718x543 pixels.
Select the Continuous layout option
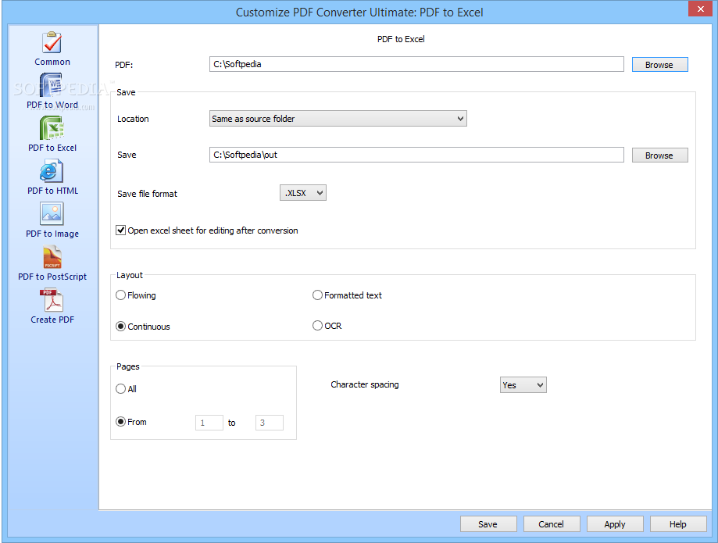(121, 327)
